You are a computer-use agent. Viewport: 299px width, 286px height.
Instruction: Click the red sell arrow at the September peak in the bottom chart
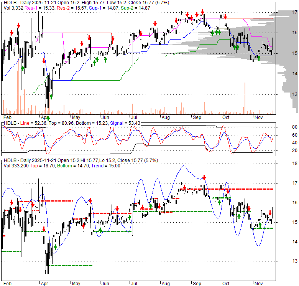click(x=204, y=178)
